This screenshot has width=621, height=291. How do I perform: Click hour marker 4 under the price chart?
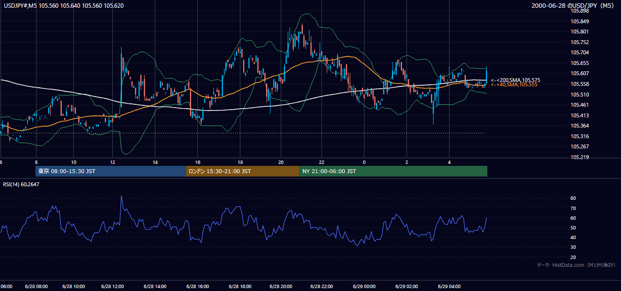(x=449, y=162)
